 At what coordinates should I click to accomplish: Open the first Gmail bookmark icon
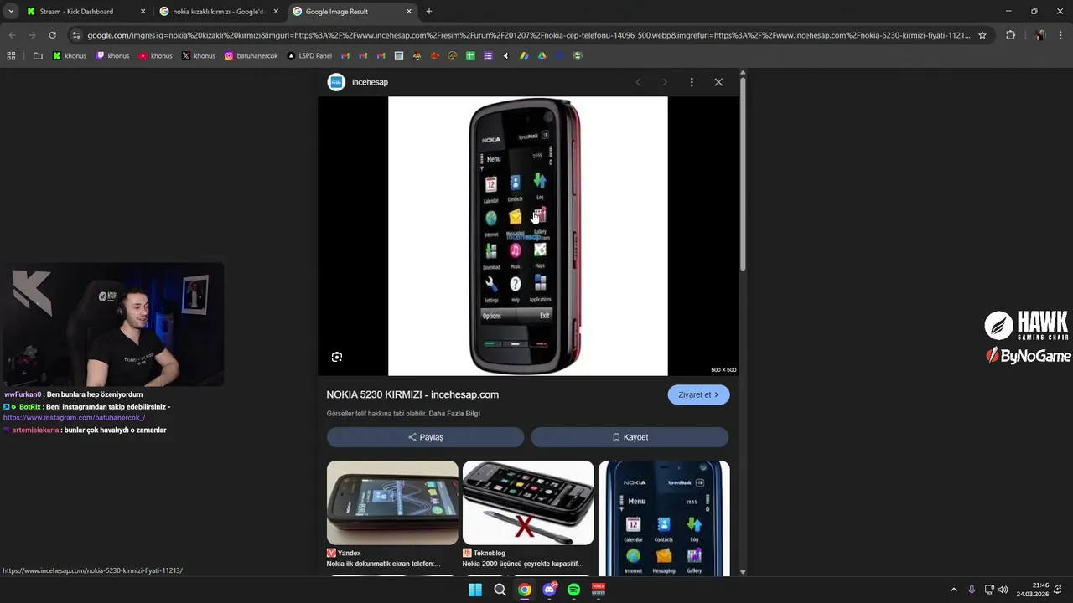pos(345,56)
